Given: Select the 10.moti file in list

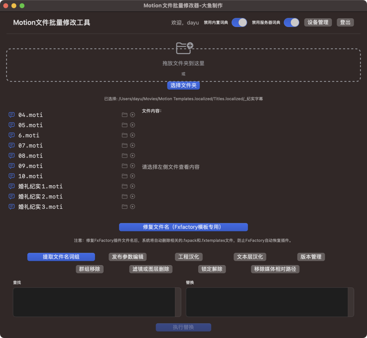Looking at the screenshot, I should [x=30, y=176].
